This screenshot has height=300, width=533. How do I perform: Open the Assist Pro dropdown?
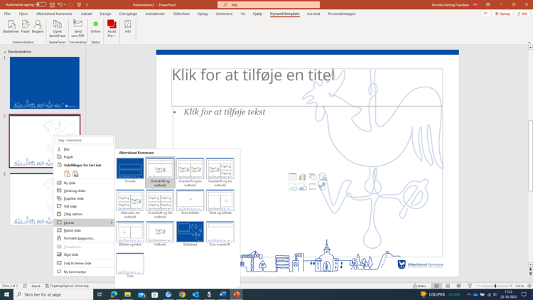[112, 28]
